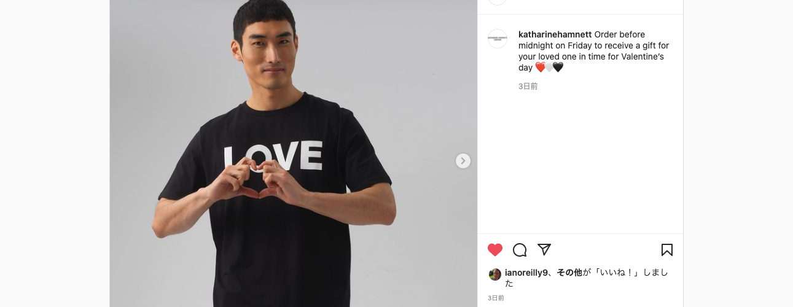The image size is (793, 307).
Task: Visit the ianoreilly9 profile link
Action: point(526,273)
